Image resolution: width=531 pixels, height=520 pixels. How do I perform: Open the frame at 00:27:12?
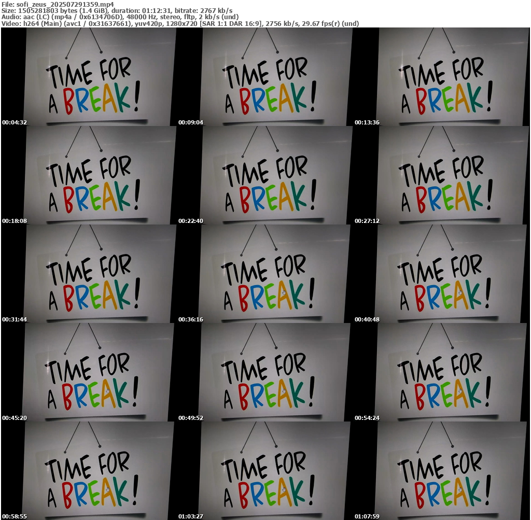click(x=442, y=175)
